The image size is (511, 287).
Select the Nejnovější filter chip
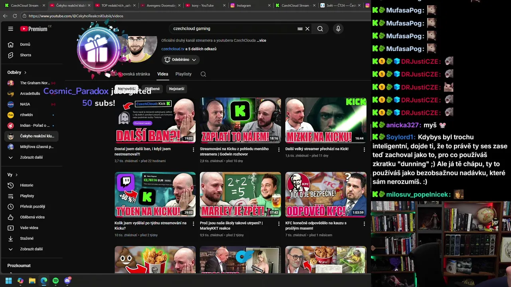[126, 89]
